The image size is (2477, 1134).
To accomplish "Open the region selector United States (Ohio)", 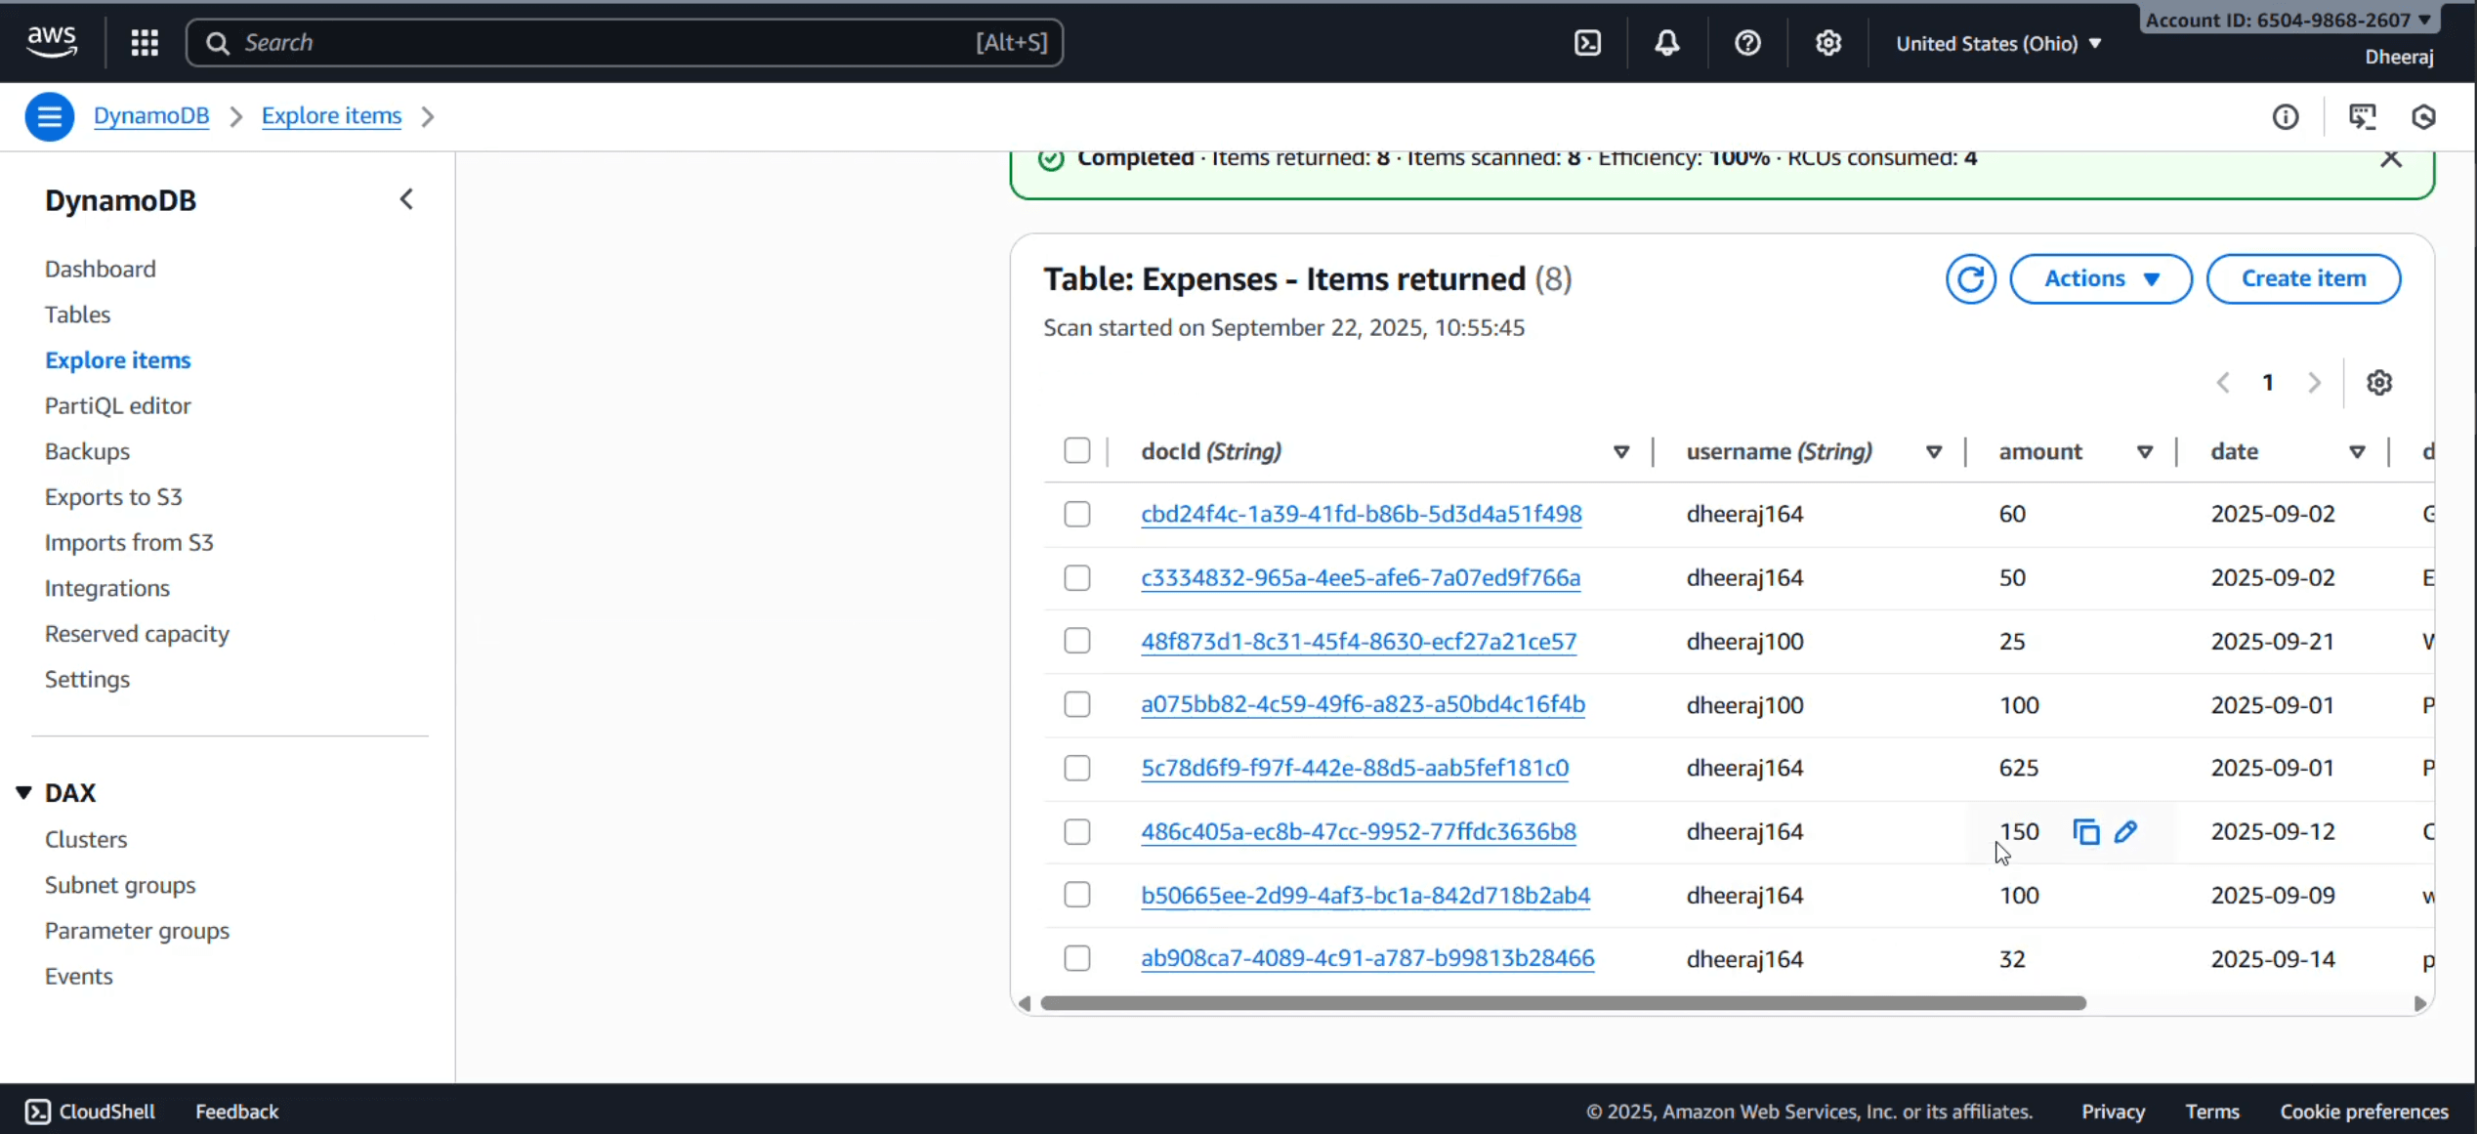I will (x=1998, y=44).
